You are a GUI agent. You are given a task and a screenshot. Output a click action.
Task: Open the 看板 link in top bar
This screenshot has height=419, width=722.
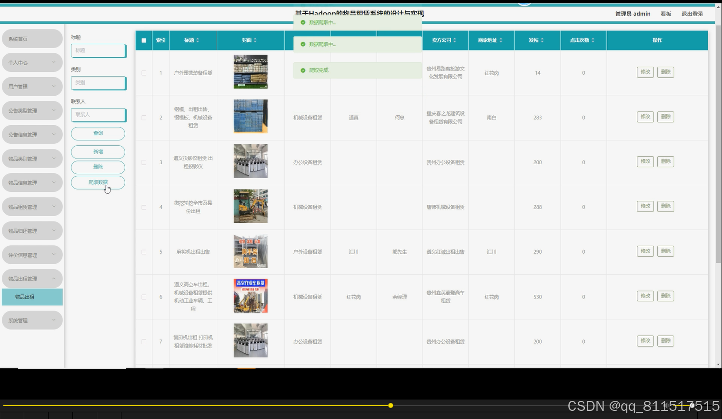pyautogui.click(x=666, y=14)
